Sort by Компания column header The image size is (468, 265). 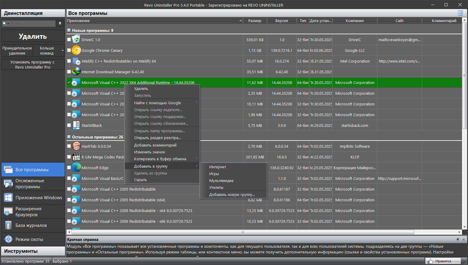(355, 21)
